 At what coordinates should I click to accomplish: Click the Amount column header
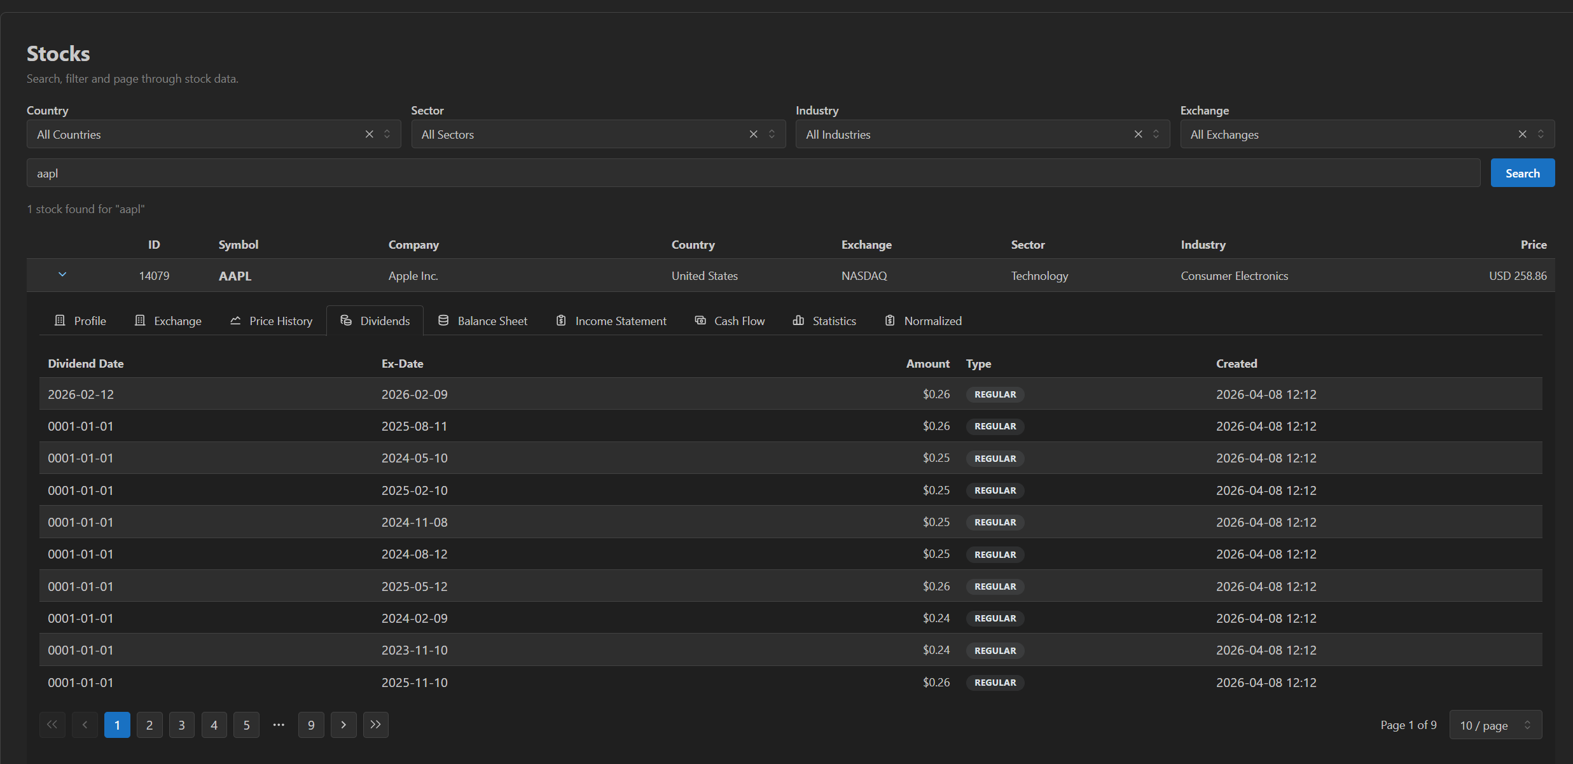point(928,364)
